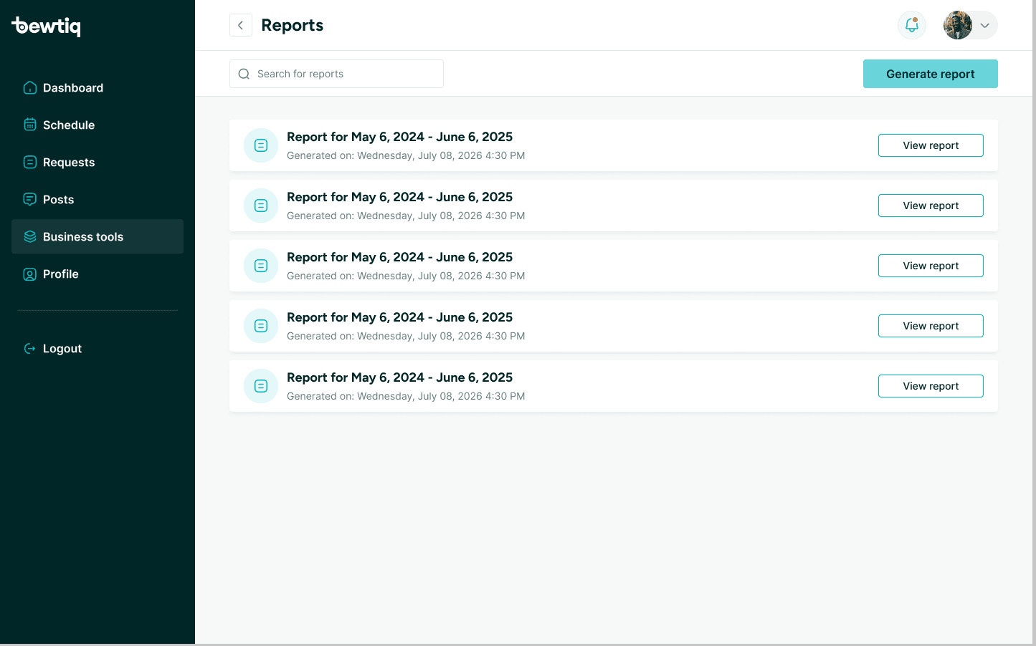Open Profile in the sidebar
The height and width of the screenshot is (646, 1036).
(x=98, y=274)
